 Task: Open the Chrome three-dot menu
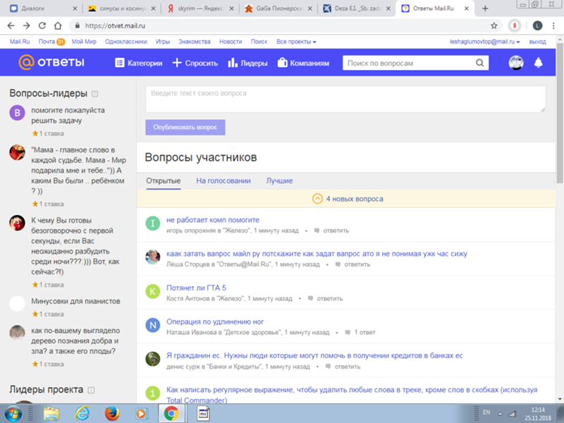tap(553, 25)
